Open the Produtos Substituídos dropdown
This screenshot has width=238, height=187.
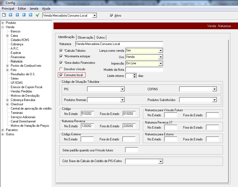[214, 100]
